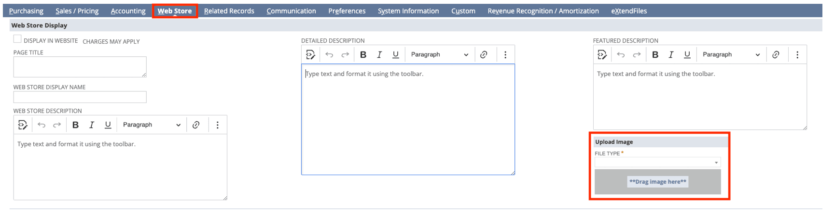Toggle bold in Detailed Description toolbar
The width and height of the screenshot is (834, 217).
coord(363,55)
